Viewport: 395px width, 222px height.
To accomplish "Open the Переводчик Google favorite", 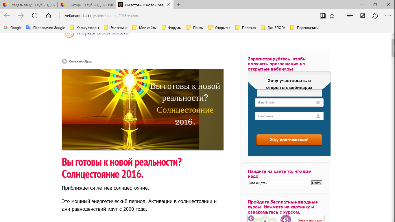I will pyautogui.click(x=46, y=28).
